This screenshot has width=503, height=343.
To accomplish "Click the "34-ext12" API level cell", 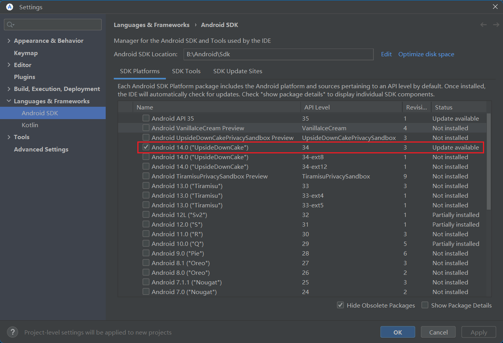I will pos(315,166).
